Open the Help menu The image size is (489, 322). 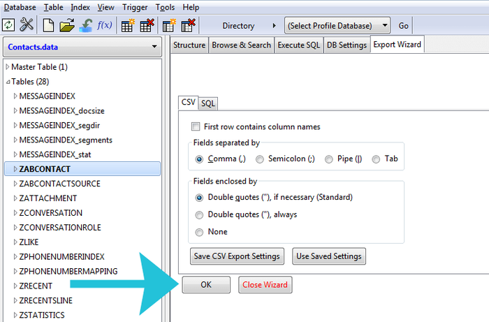(x=191, y=7)
